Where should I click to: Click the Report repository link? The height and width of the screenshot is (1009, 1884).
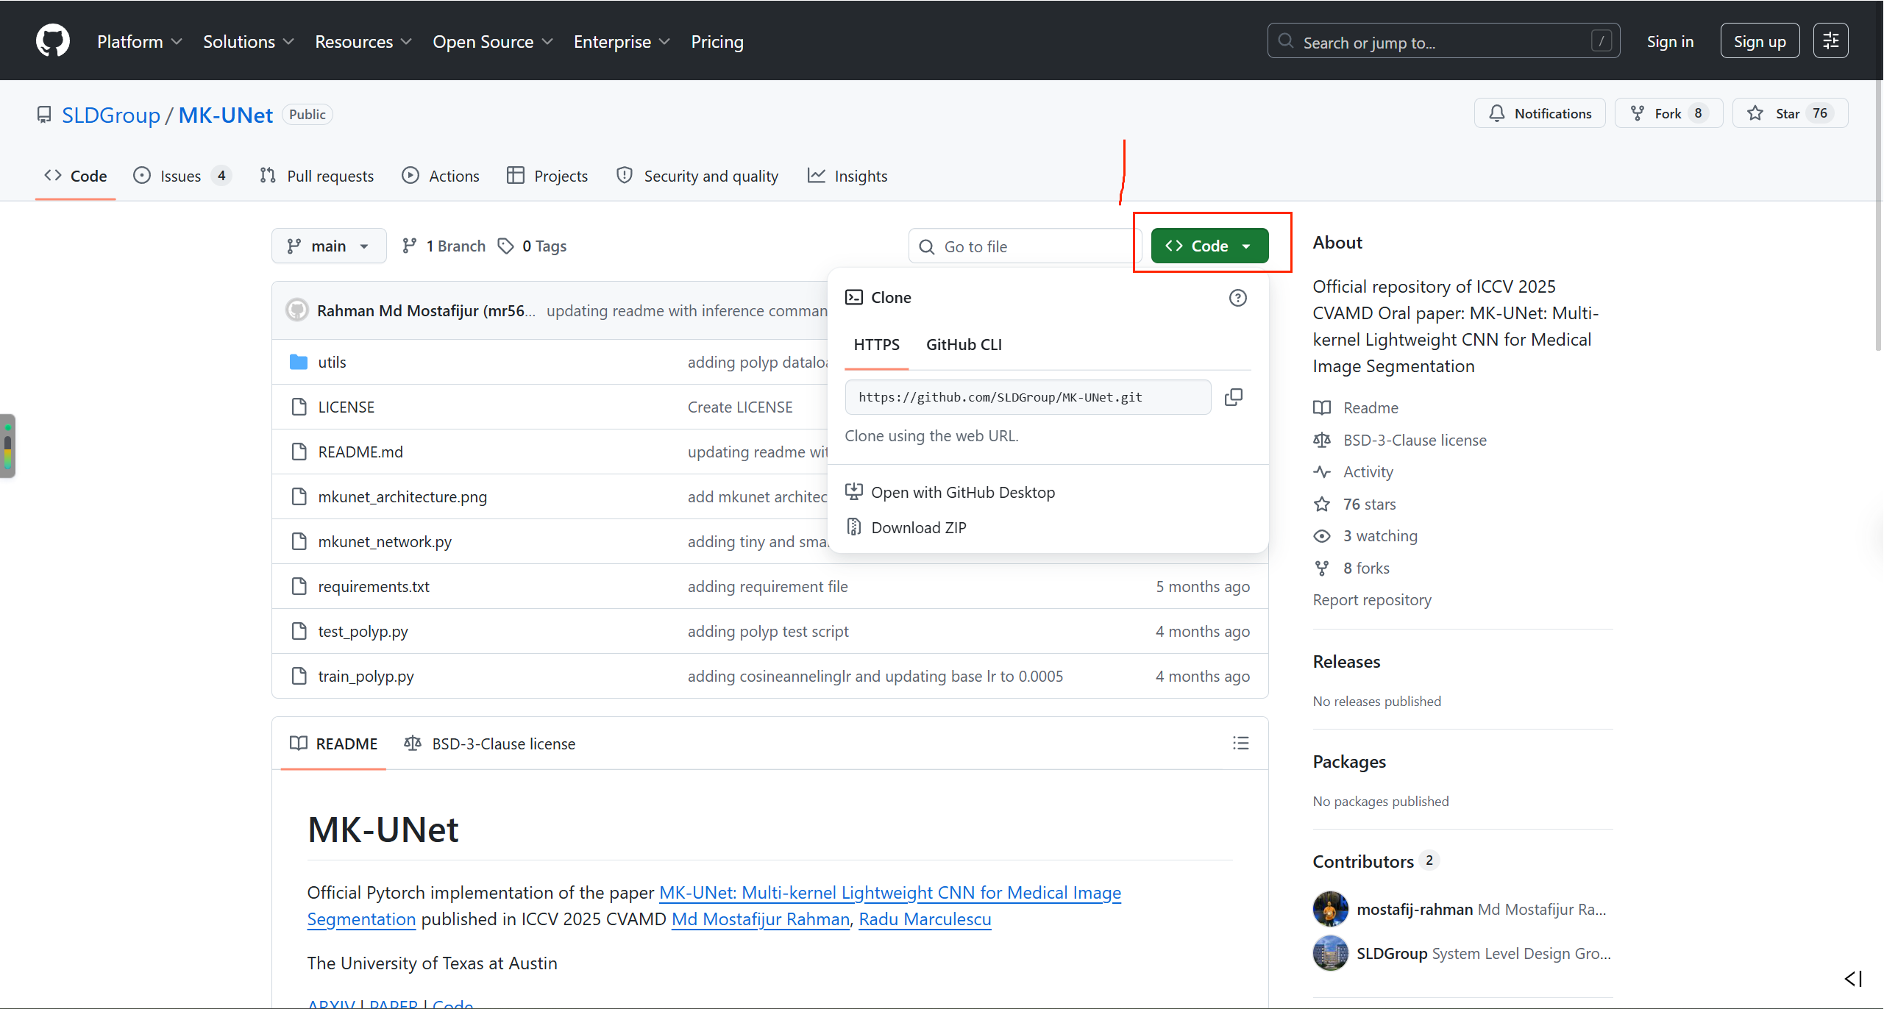(x=1372, y=599)
